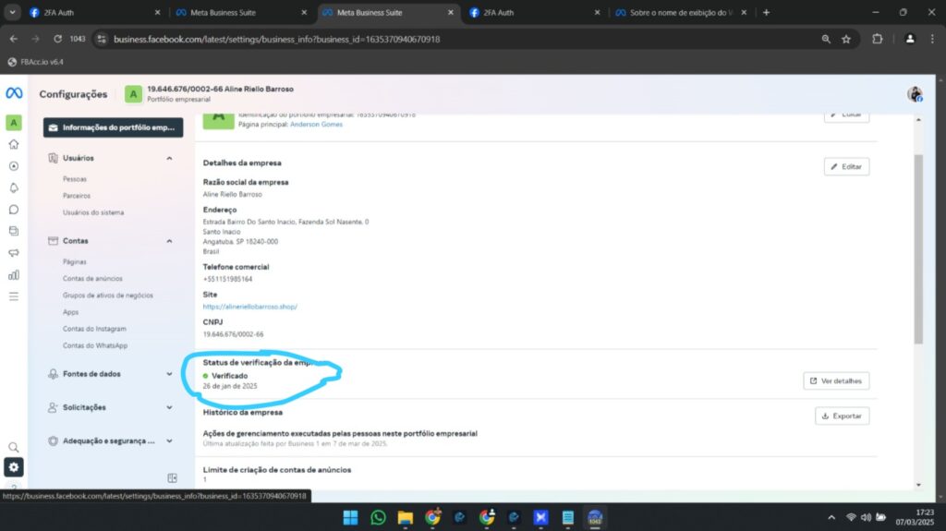Switch to first Meta Business Suite tab
Screen dimensions: 946x531
(x=240, y=12)
